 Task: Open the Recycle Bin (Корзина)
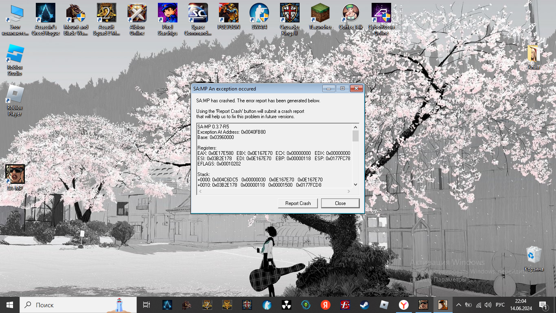[534, 256]
